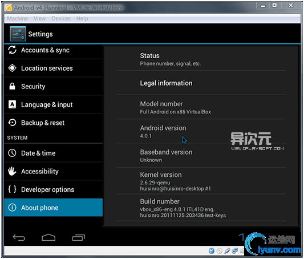Tap the Baseband version row
This screenshot has height=259, width=304.
(201, 155)
